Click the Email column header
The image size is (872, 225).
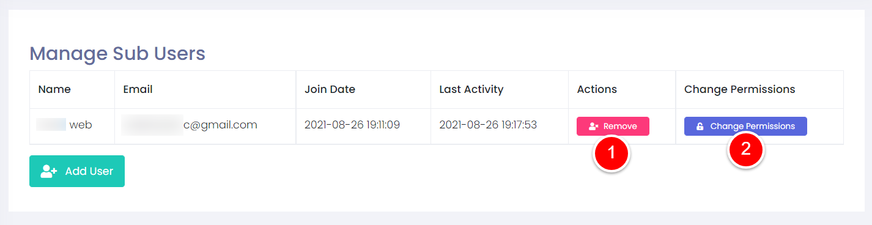tap(138, 89)
